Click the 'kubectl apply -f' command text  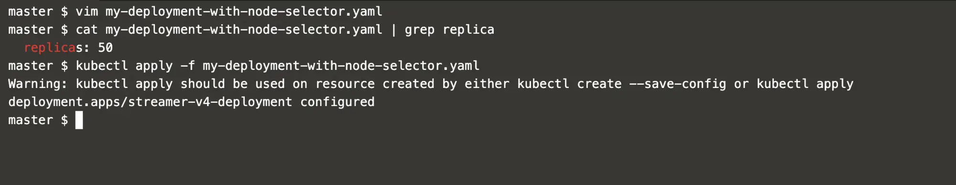click(135, 66)
